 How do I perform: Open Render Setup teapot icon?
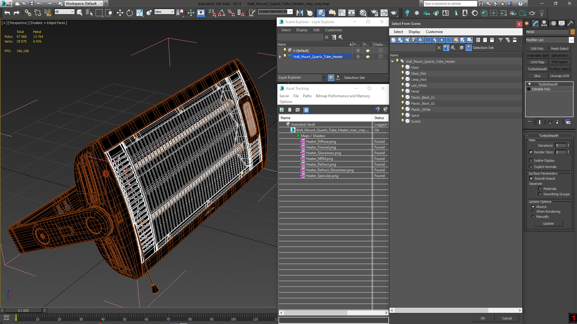(374, 13)
